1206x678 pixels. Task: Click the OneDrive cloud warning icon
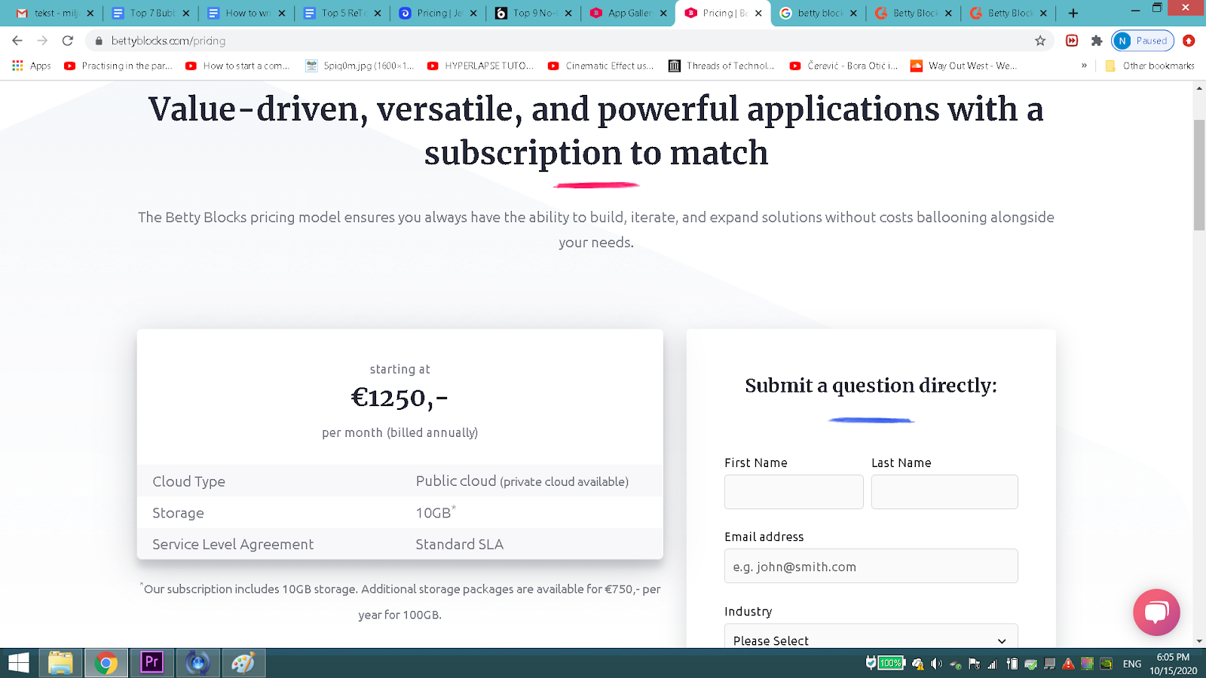coord(918,664)
